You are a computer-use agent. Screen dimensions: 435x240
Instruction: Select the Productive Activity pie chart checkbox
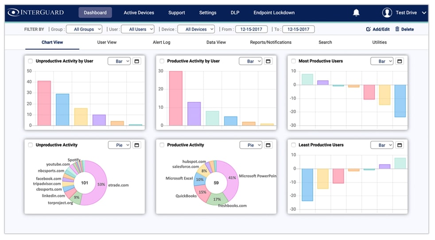(x=162, y=145)
